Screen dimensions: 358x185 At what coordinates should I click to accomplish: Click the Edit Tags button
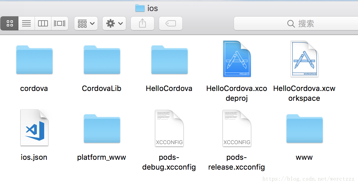(x=170, y=23)
